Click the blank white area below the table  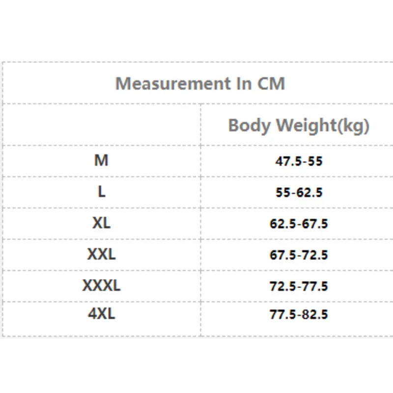tap(196, 366)
